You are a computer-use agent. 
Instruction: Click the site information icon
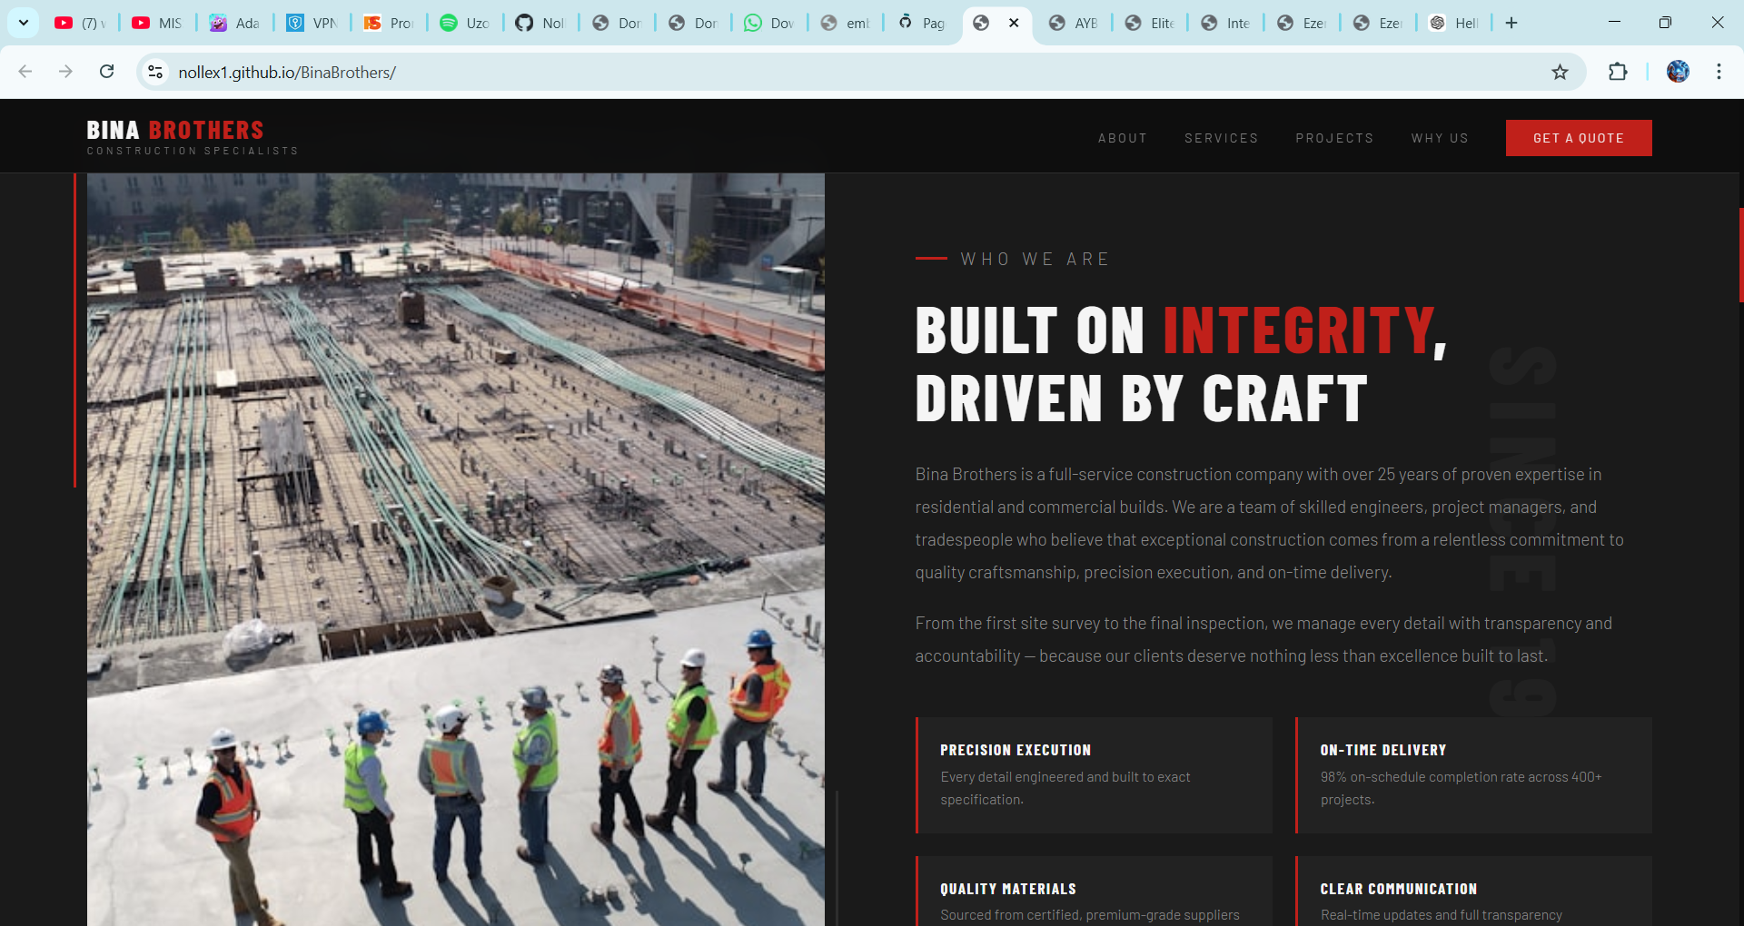[x=155, y=72]
